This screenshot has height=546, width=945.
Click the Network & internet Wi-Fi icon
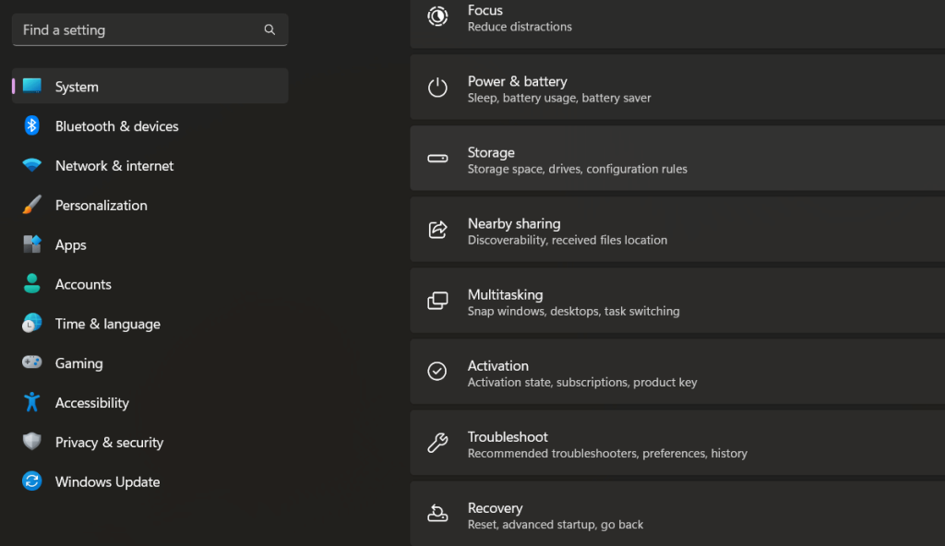(x=32, y=166)
